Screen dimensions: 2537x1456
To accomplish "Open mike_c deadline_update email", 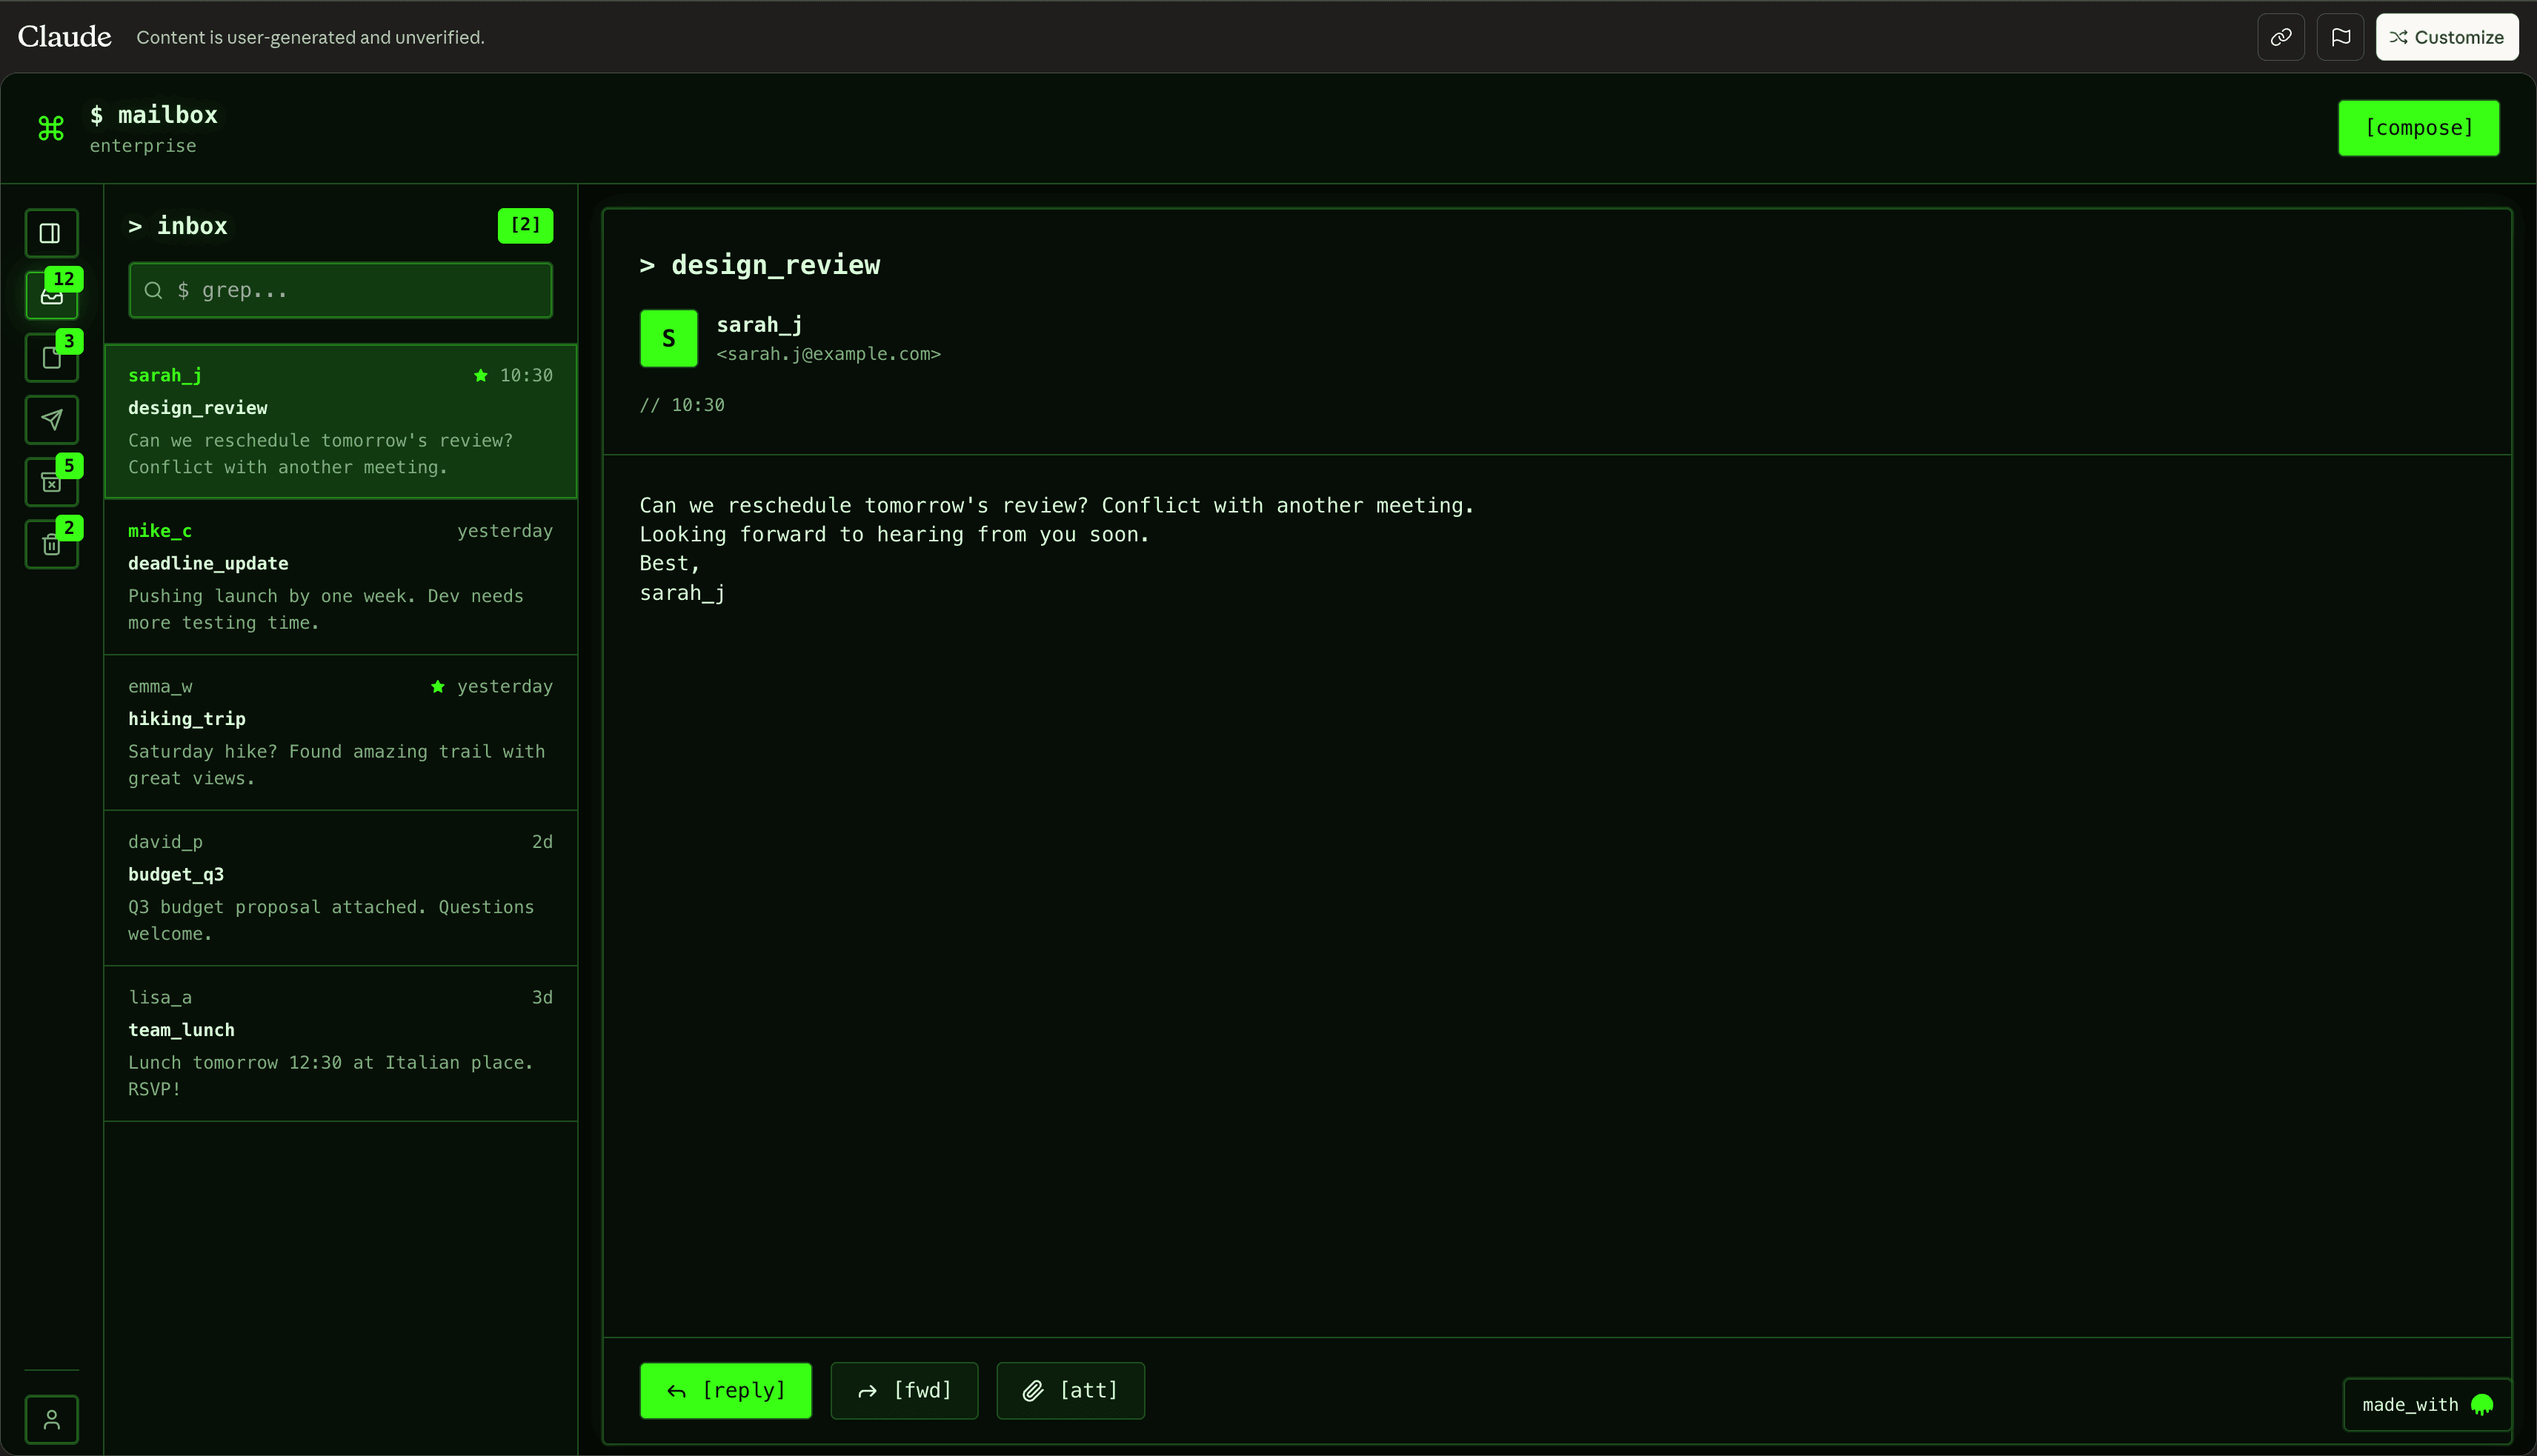I will [340, 577].
